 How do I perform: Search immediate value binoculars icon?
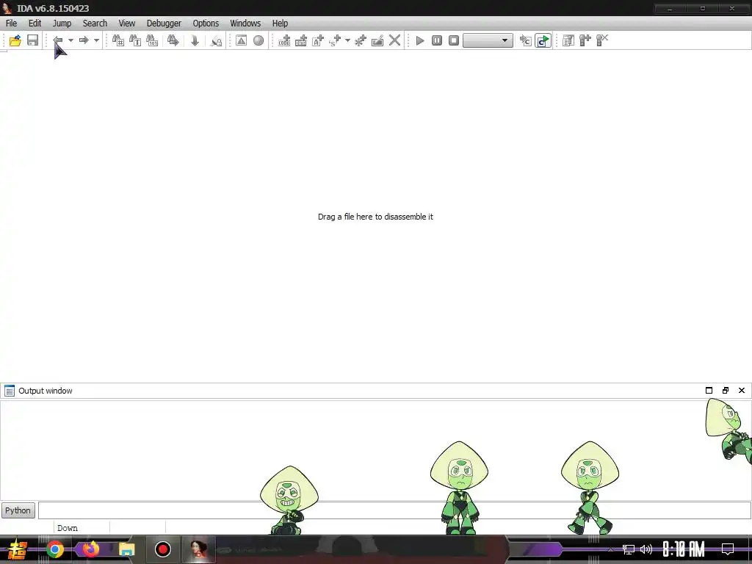(x=118, y=41)
